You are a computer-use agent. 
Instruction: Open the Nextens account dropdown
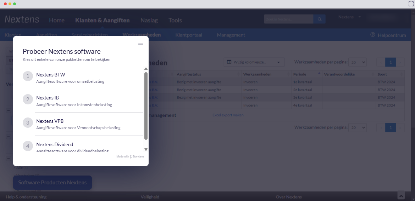(x=349, y=17)
